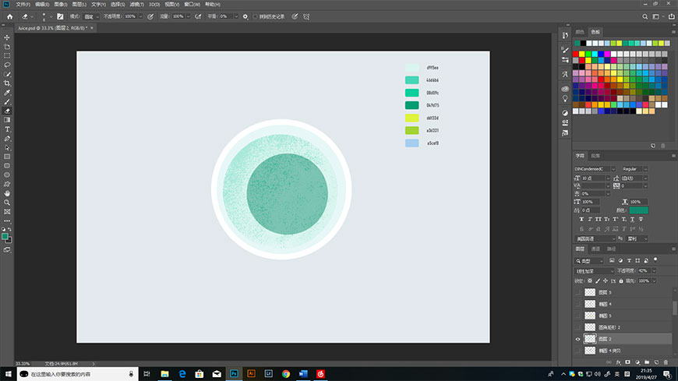
Task: Open Photoshop from the Windows taskbar
Action: (x=233, y=374)
